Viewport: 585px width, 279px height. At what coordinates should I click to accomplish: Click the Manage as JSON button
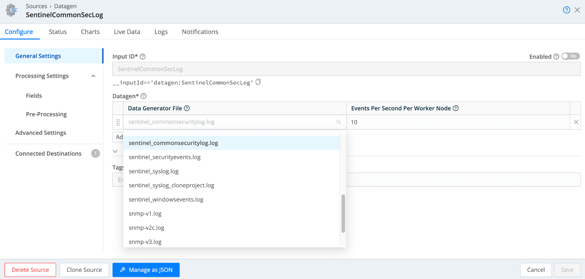click(x=146, y=270)
